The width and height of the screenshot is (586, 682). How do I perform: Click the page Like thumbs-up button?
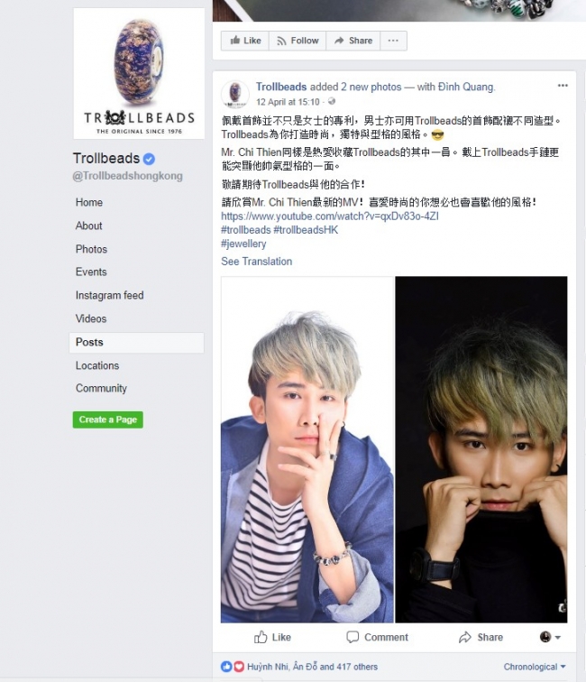pos(245,41)
